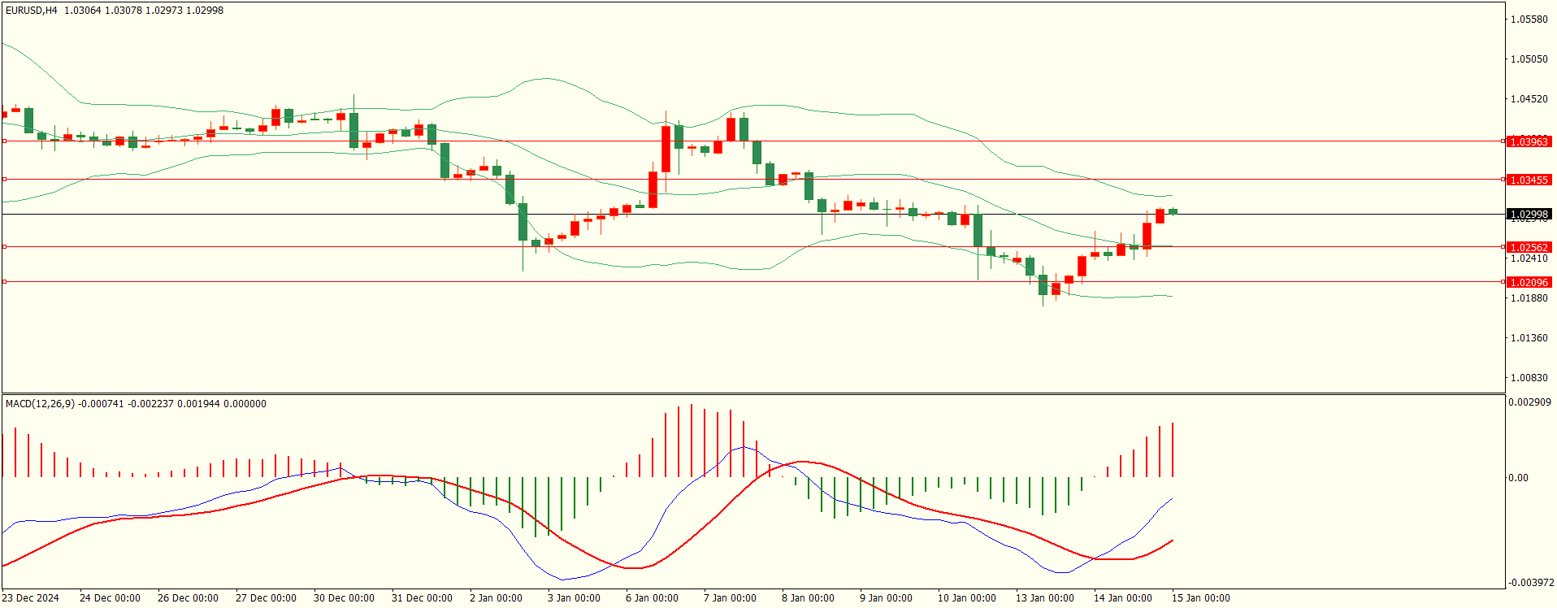Viewport: 1557px width, 608px height.
Task: Click the 1.02410 price axis label
Action: click(x=1529, y=258)
